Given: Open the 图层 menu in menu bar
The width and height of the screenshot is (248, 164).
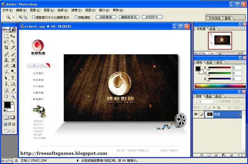Looking at the screenshot, I should click(49, 10).
